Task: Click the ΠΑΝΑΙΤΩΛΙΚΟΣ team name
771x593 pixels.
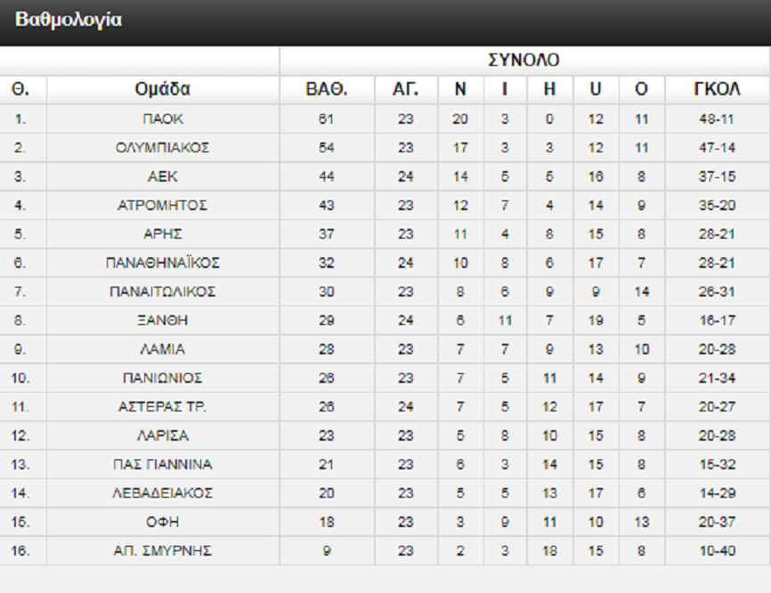Action: click(x=163, y=292)
